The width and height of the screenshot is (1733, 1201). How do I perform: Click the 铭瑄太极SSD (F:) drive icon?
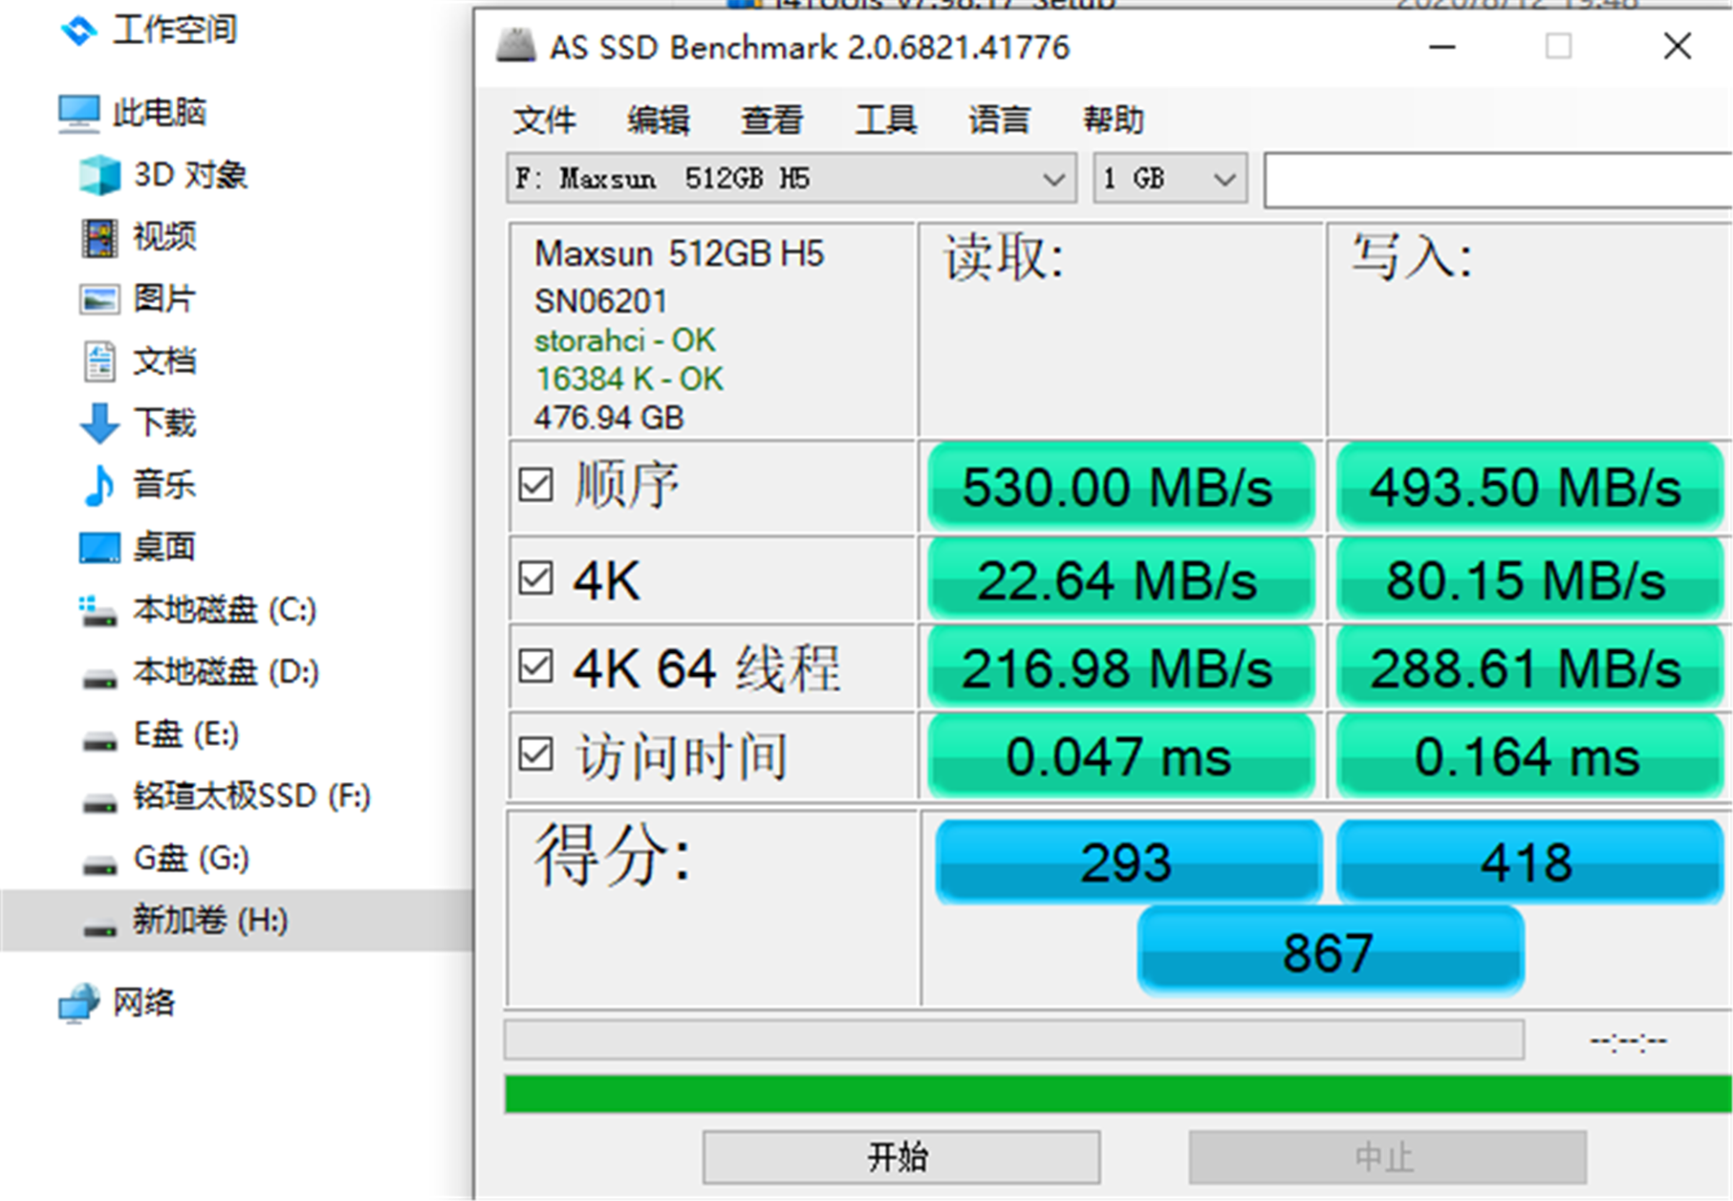pyautogui.click(x=99, y=802)
